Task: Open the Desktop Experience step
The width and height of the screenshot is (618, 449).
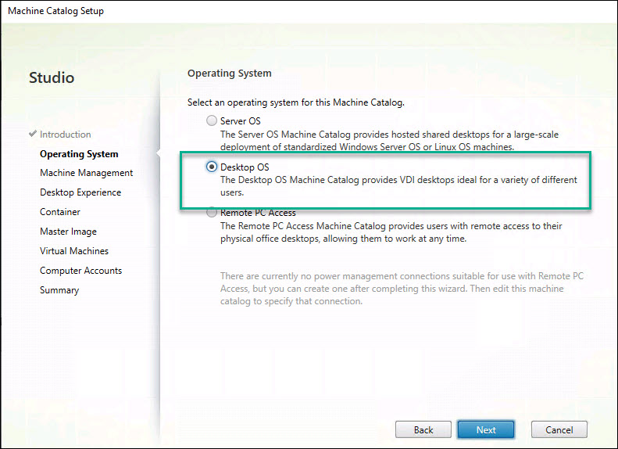Action: [x=80, y=192]
